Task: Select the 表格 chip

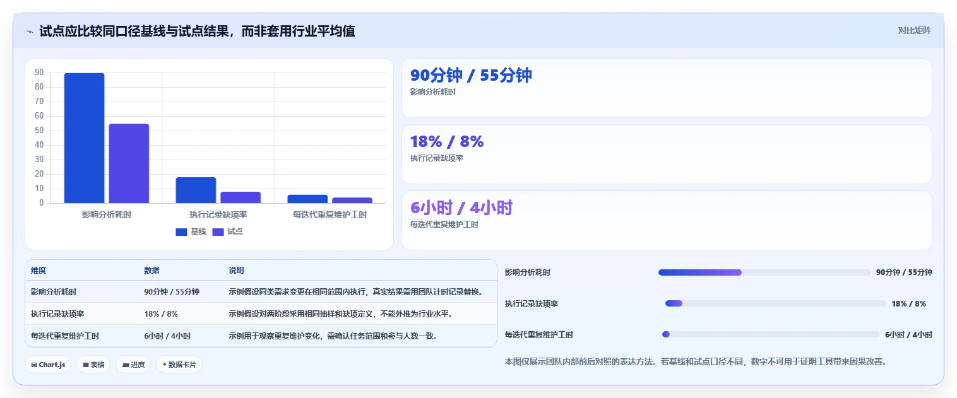Action: click(x=93, y=365)
